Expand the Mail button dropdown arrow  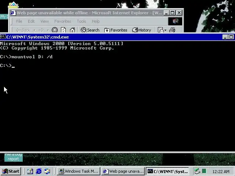(165, 30)
